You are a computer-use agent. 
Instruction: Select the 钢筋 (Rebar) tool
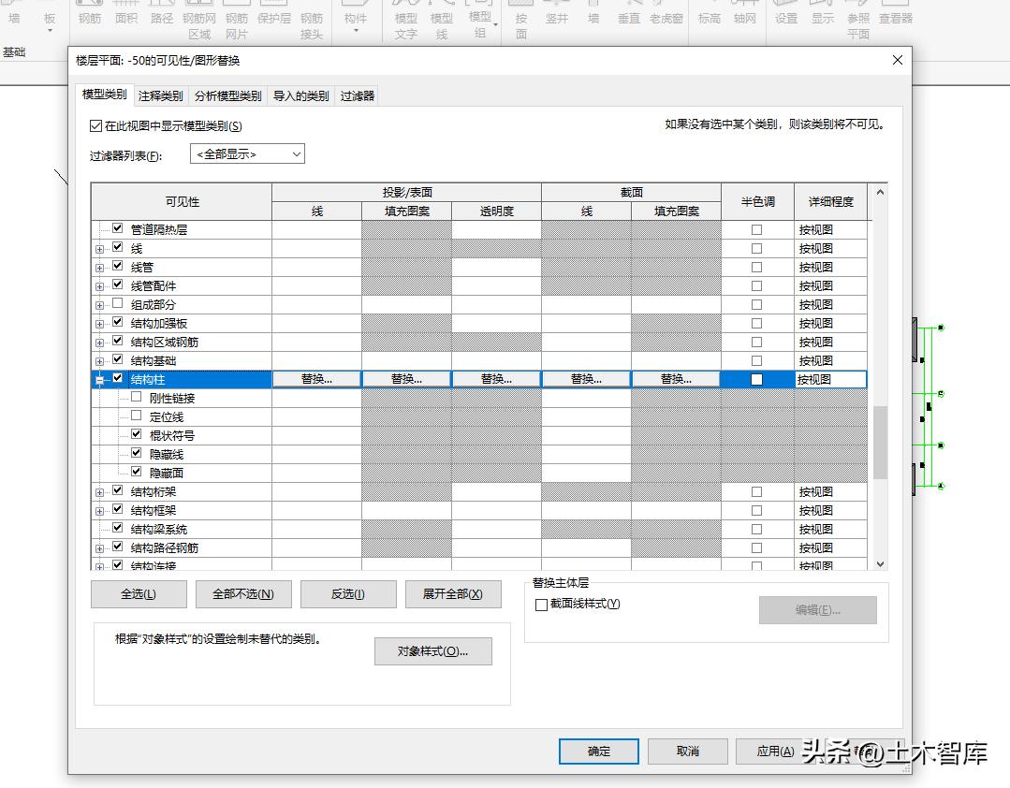[89, 19]
